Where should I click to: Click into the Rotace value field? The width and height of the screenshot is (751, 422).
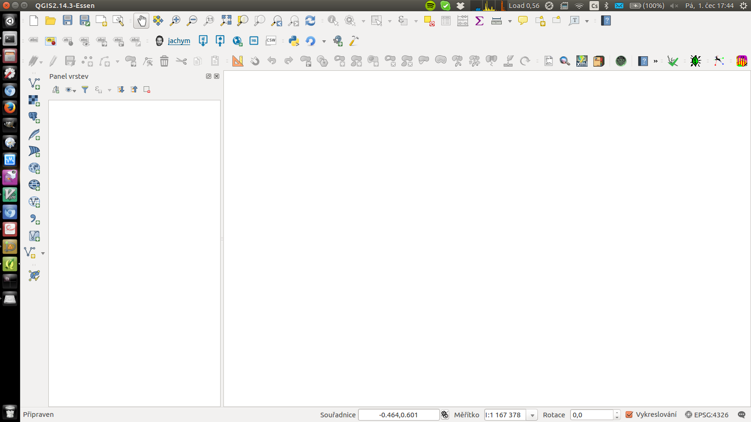[x=592, y=414]
